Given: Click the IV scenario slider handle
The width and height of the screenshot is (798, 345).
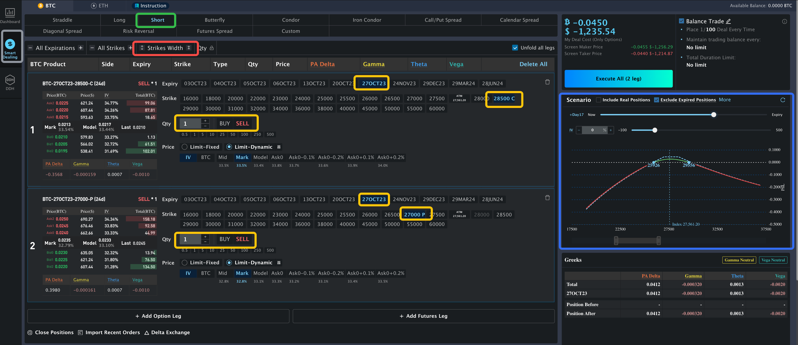Looking at the screenshot, I should (x=655, y=130).
